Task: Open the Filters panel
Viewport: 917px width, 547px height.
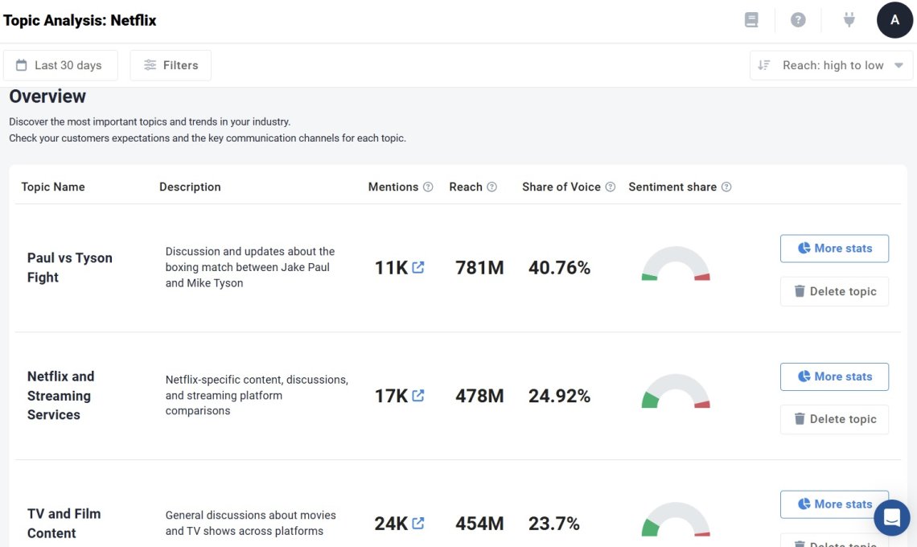Action: (x=171, y=65)
